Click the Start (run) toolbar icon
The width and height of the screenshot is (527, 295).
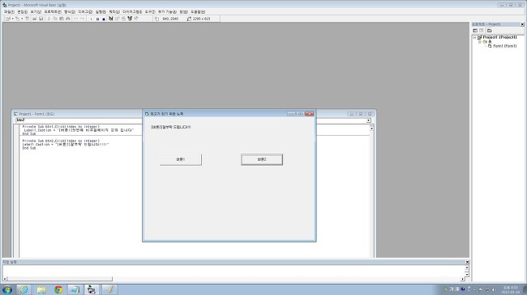point(91,19)
